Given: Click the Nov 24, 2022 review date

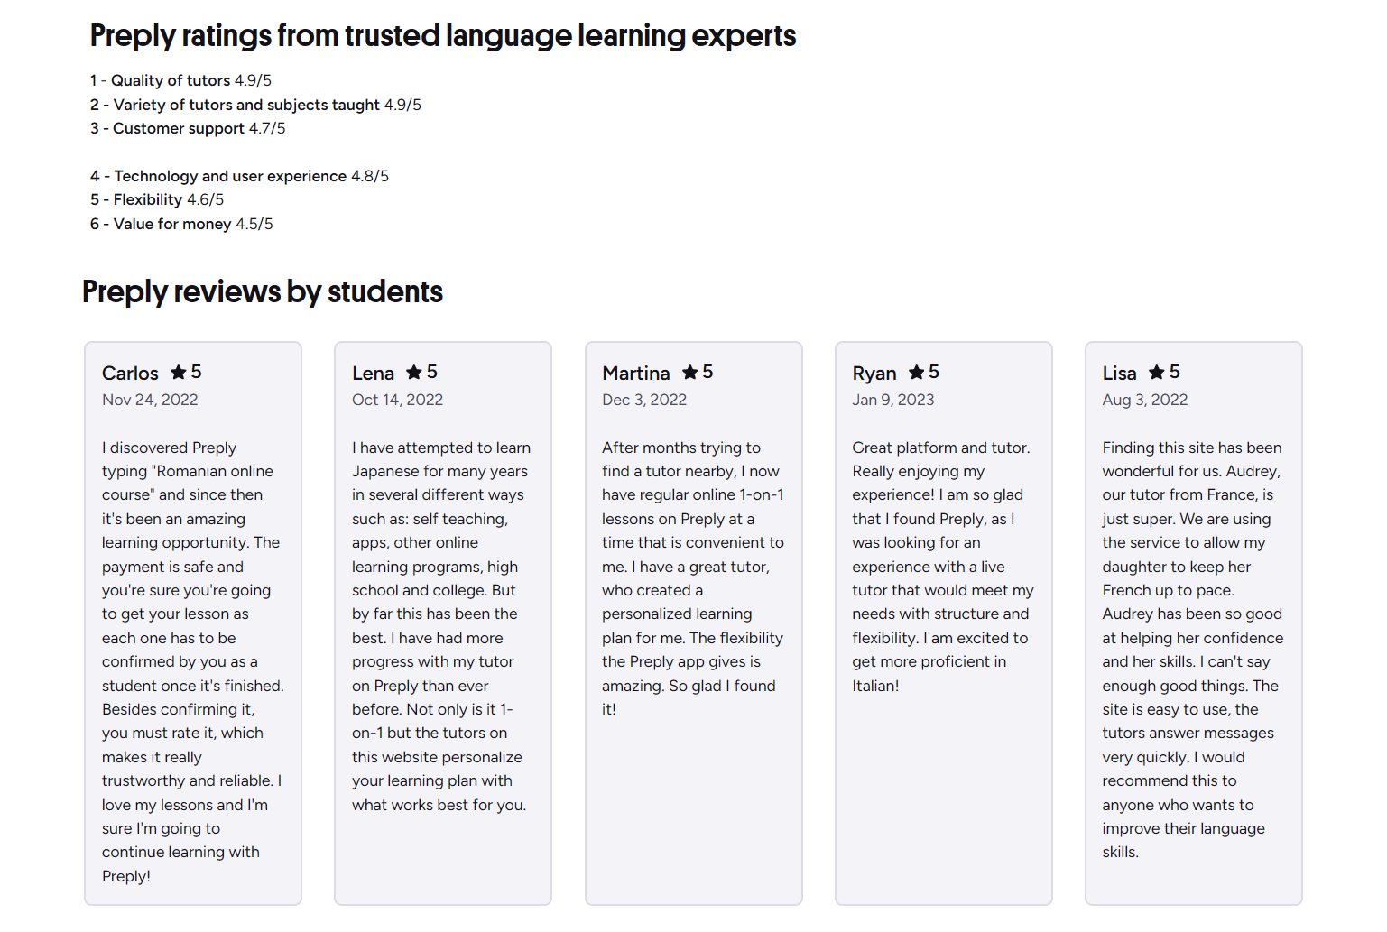Looking at the screenshot, I should pyautogui.click(x=150, y=400).
